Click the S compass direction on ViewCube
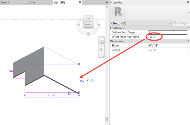Viewport: 190px width, 125px height. tap(88, 34)
